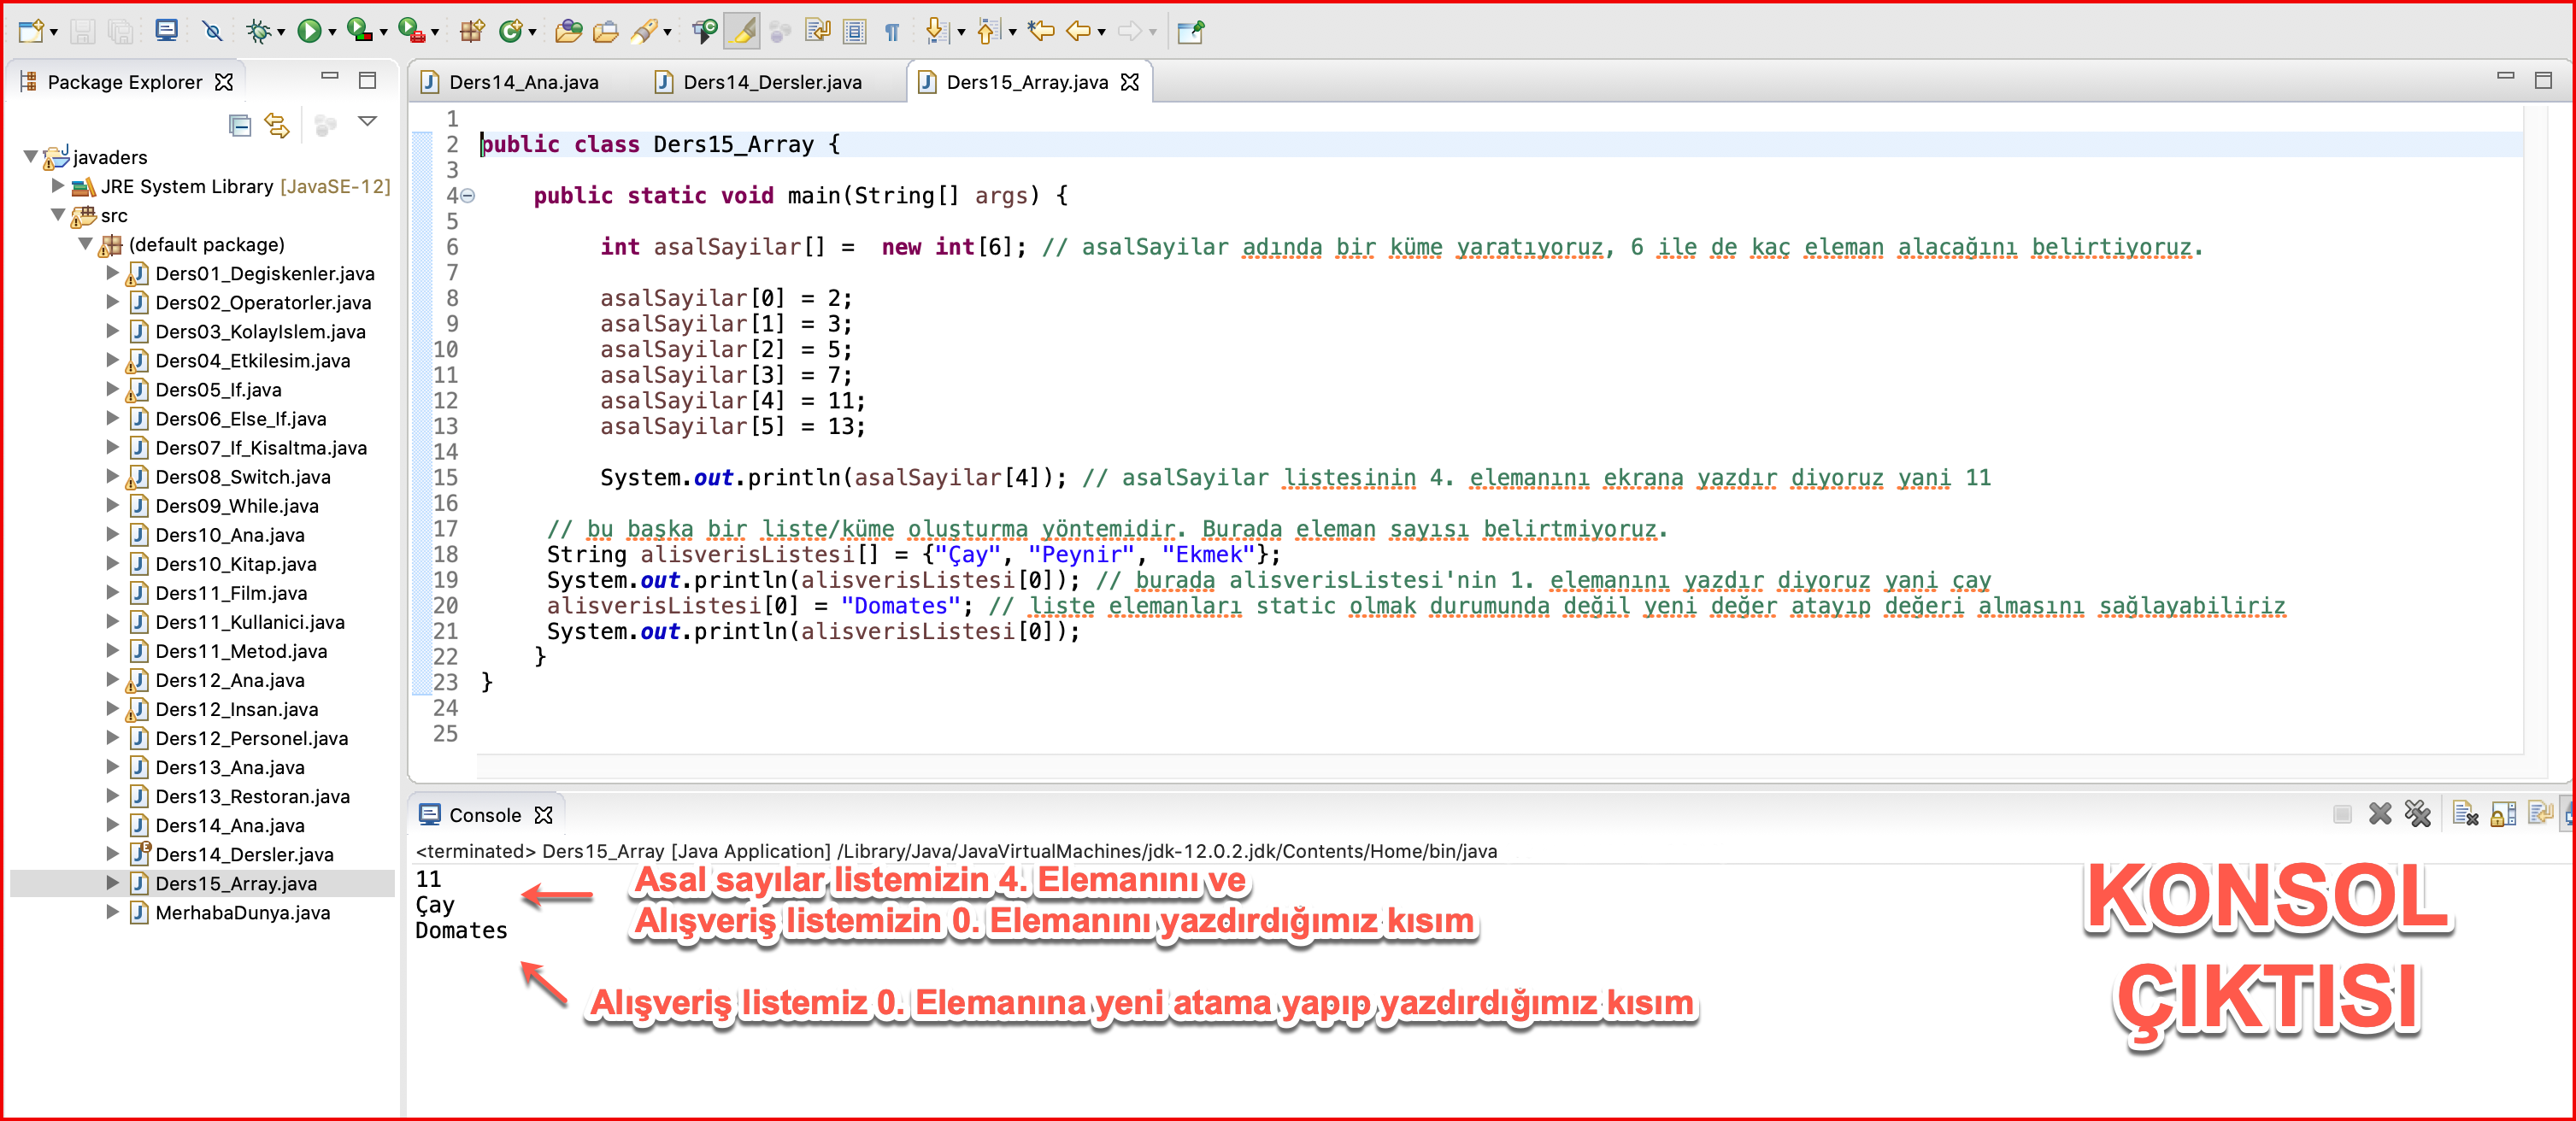2576x1121 pixels.
Task: Remove All Terminated Launches double X
Action: 2418,814
